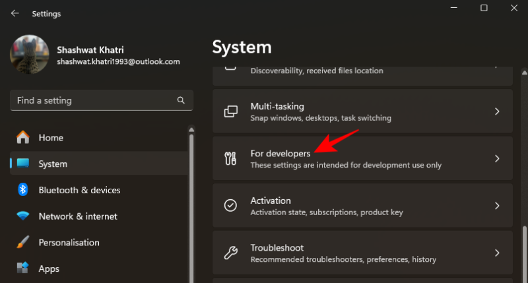Click the Personalisation paintbrush icon

23,242
